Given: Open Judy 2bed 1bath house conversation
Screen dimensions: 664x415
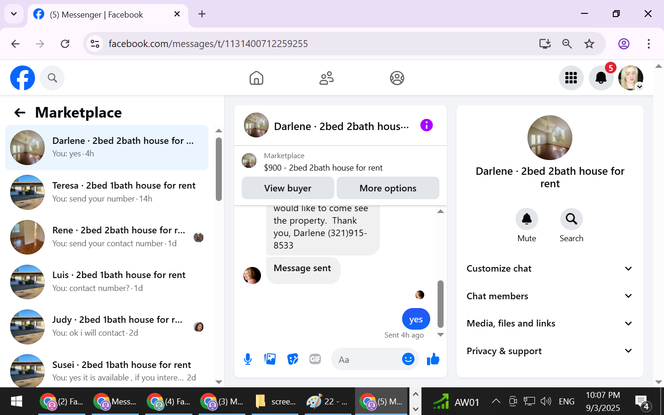Looking at the screenshot, I should pyautogui.click(x=107, y=326).
